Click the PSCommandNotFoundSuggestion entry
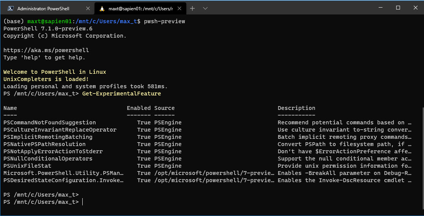Viewport: 424px width, 216px height. (50, 122)
